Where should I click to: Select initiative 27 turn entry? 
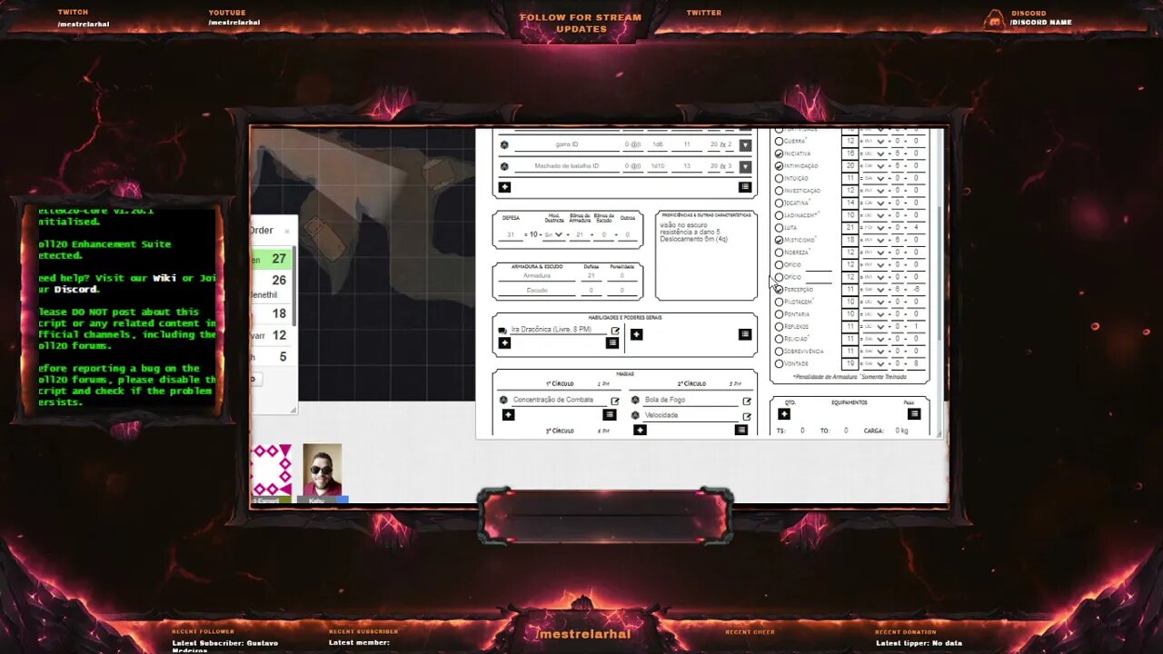[271, 259]
